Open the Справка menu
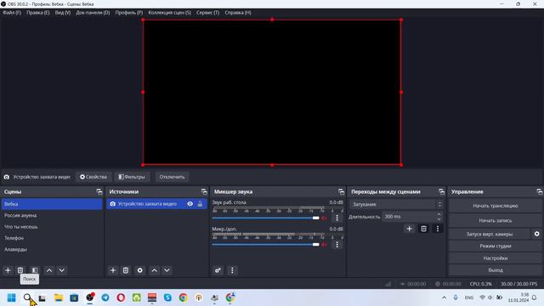 click(238, 13)
